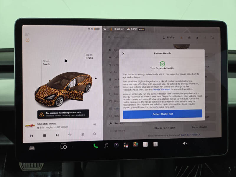Open the Profile menu
Screen dimensions: 236x177
coord(169,37)
